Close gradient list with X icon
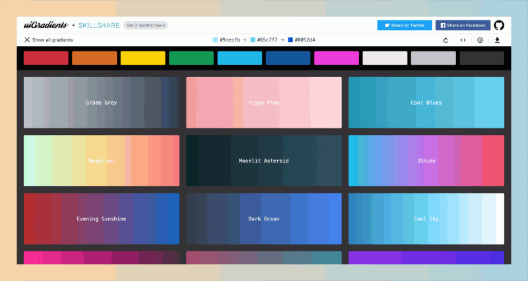The image size is (528, 281). click(27, 39)
